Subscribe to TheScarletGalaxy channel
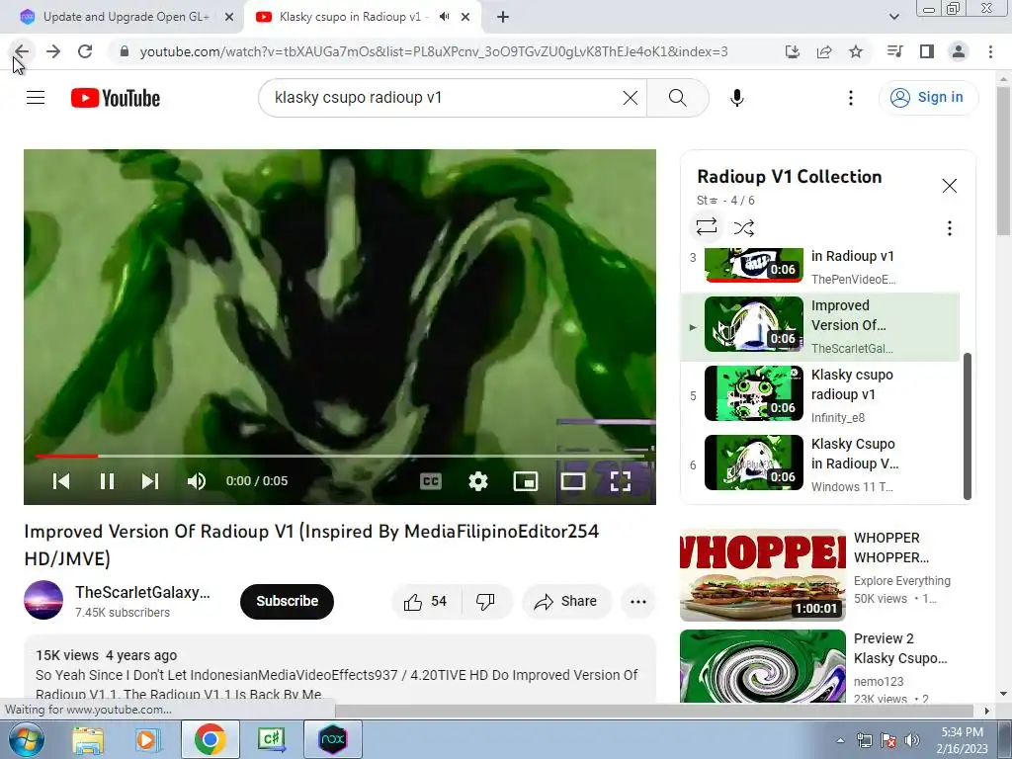Screen dimensions: 1012x759 coord(288,602)
